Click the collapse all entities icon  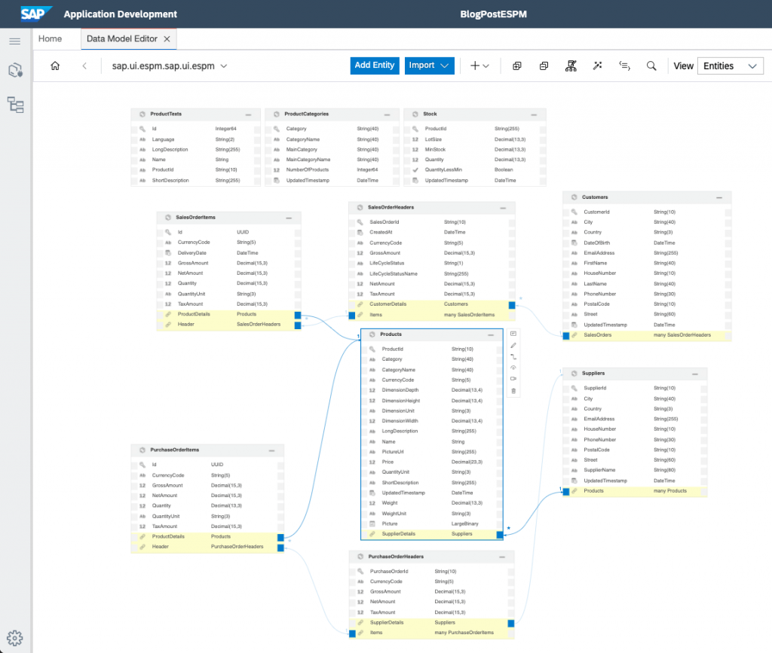coord(544,66)
